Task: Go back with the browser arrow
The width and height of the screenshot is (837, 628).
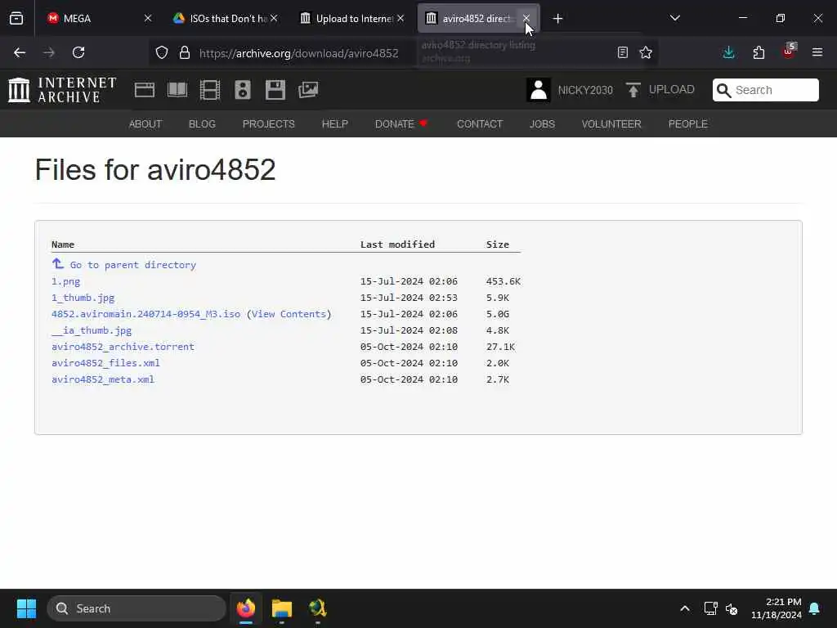Action: [x=20, y=52]
